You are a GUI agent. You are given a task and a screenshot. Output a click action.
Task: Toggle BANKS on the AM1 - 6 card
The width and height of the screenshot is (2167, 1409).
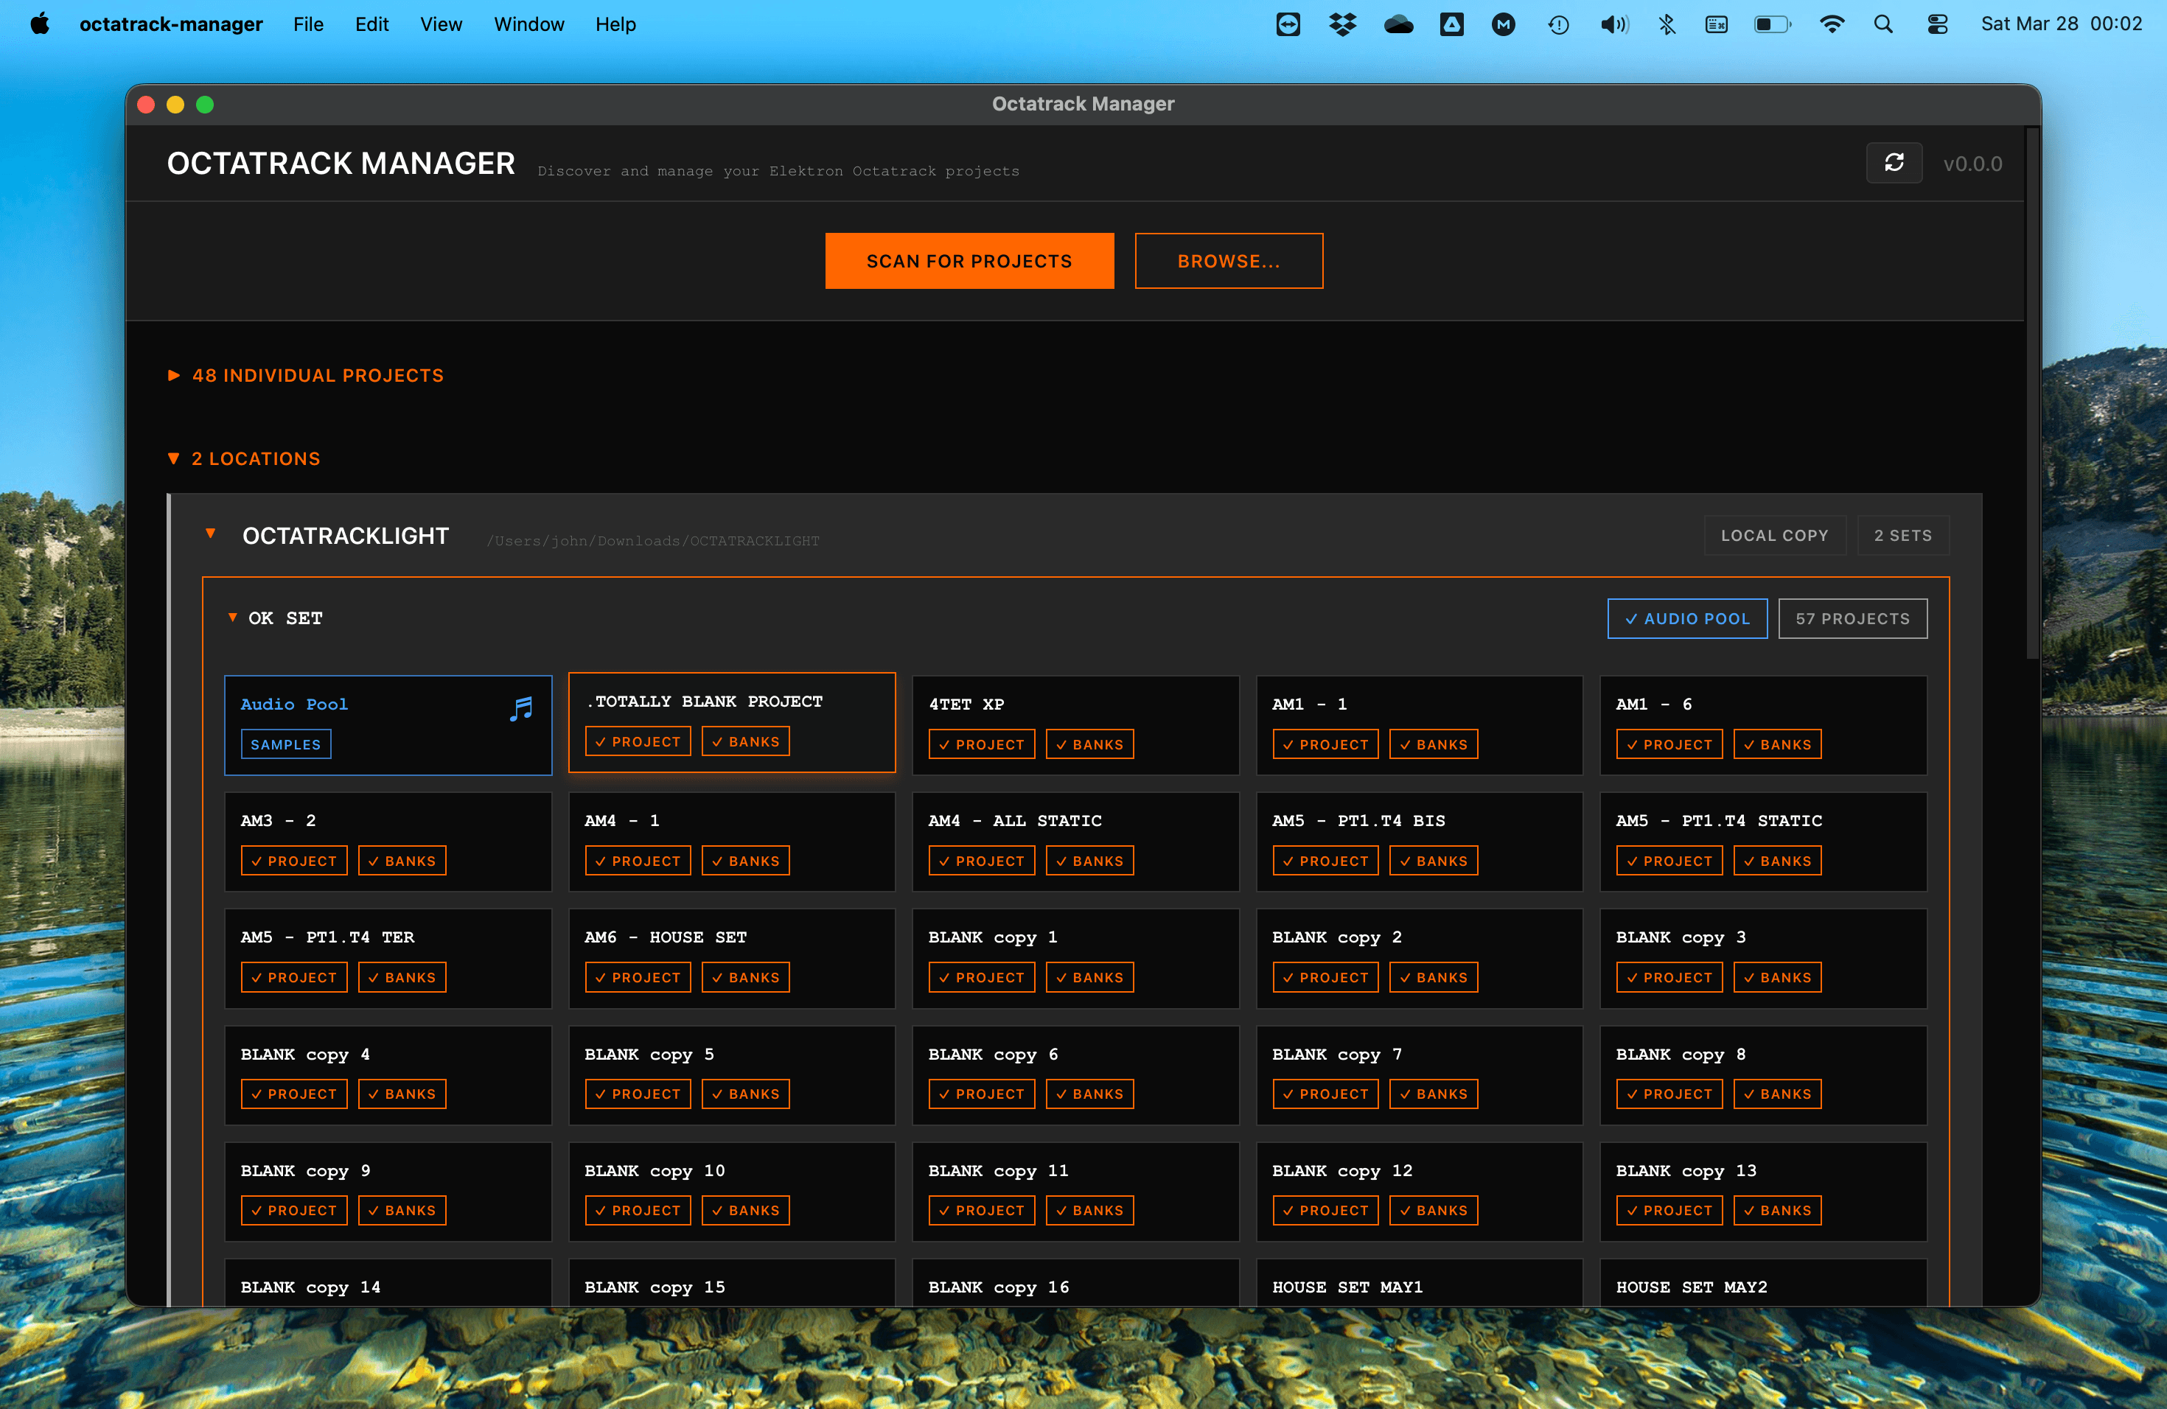(1777, 744)
